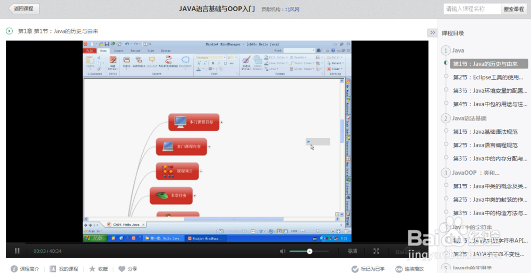This screenshot has width=531, height=273.
Task: Toggle Bold formatting in MindManager ribbon
Action: click(213, 63)
